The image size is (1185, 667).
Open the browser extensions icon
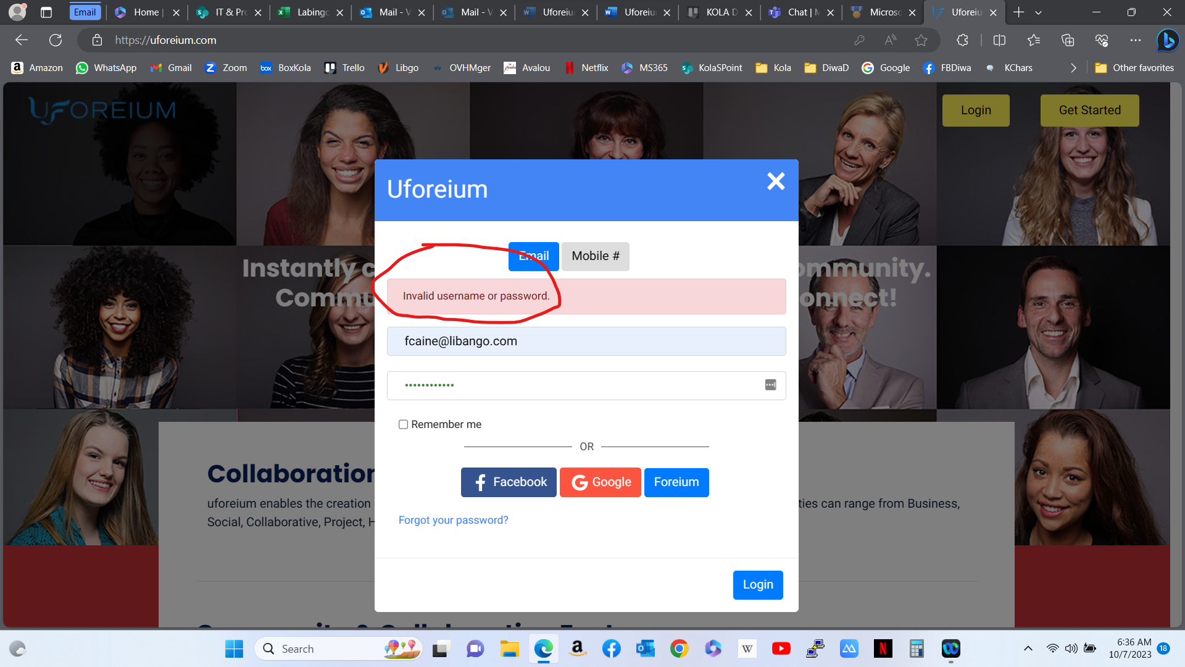pos(962,40)
